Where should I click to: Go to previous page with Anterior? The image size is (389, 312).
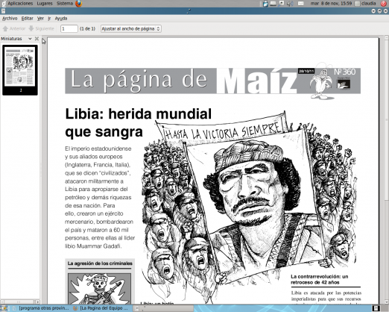click(14, 28)
